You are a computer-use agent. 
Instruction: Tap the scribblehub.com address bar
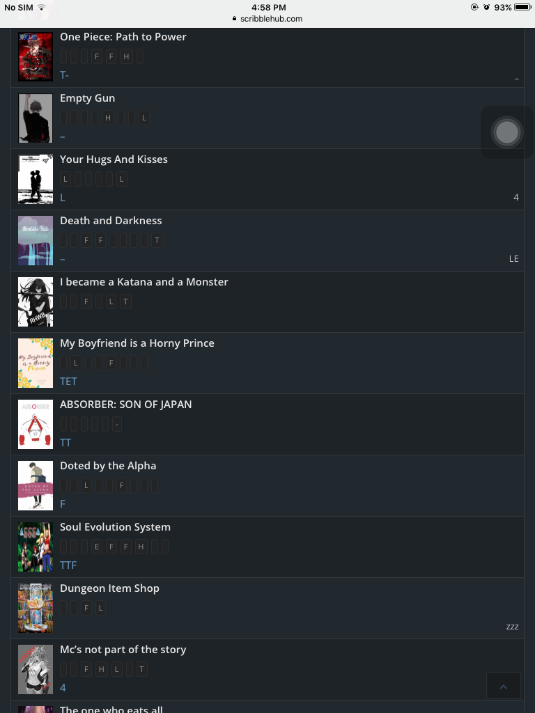click(x=267, y=19)
